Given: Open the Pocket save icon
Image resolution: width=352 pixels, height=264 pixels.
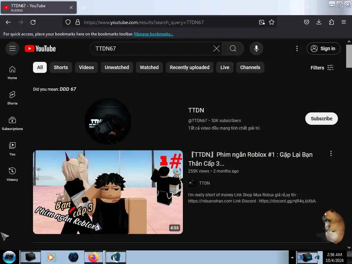Looking at the screenshot, I should pyautogui.click(x=306, y=22).
